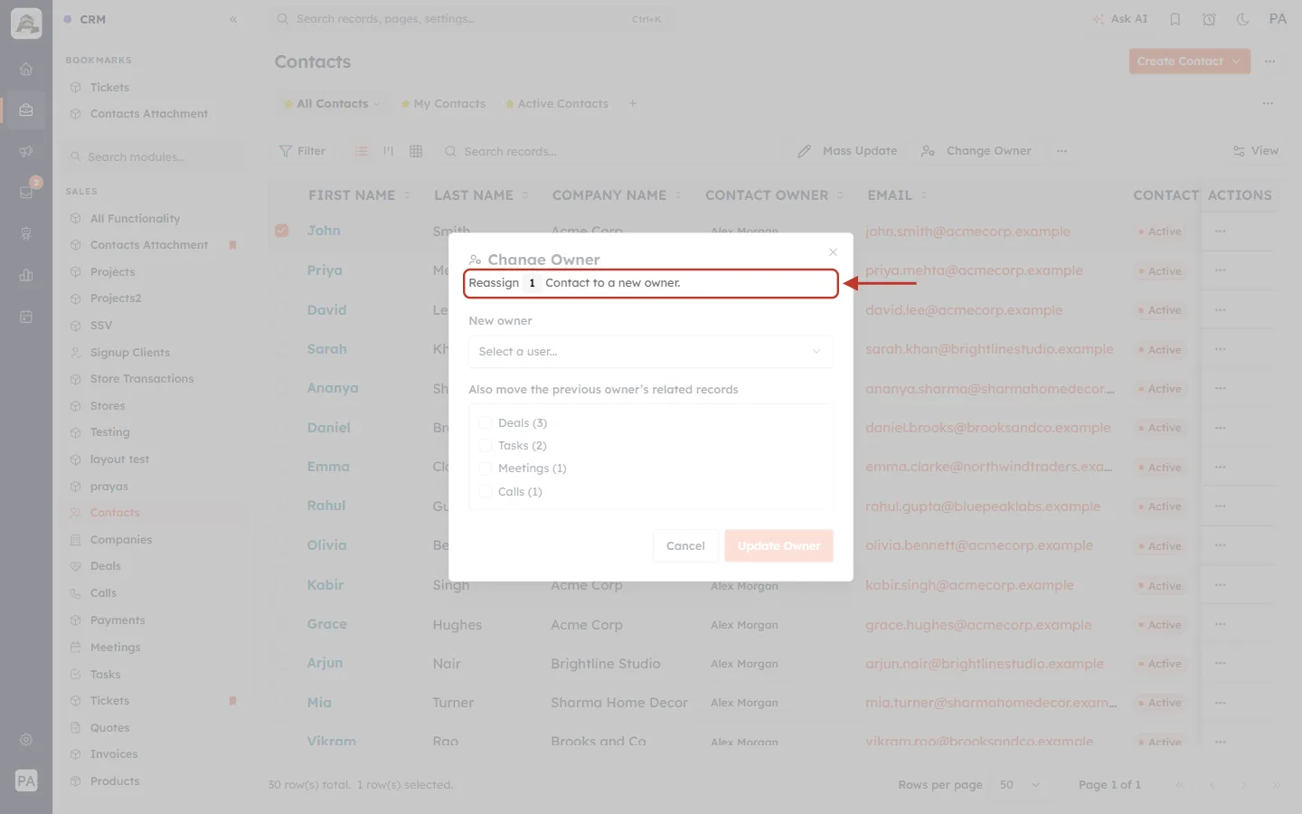The width and height of the screenshot is (1302, 814).
Task: Open the inbox icon with badge
Action: tap(26, 192)
